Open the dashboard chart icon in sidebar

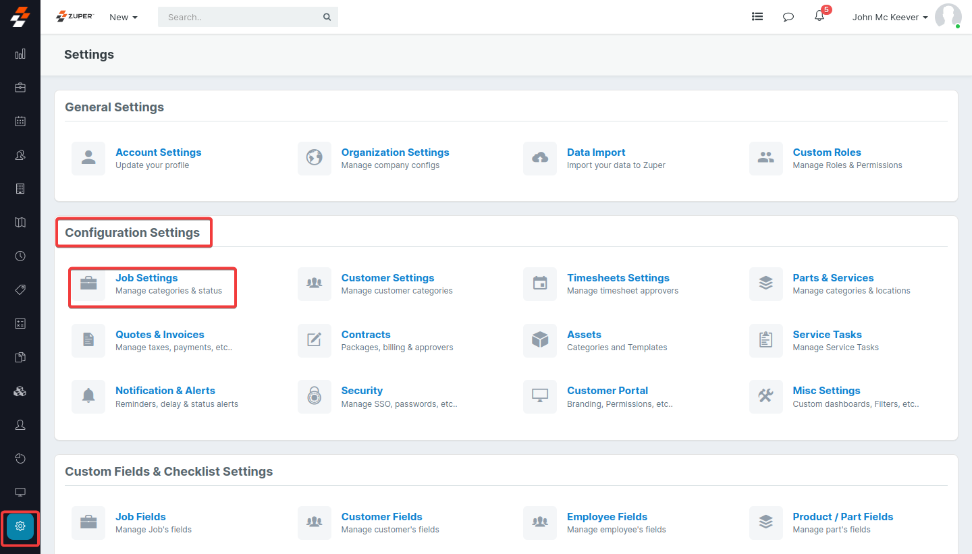pos(20,54)
